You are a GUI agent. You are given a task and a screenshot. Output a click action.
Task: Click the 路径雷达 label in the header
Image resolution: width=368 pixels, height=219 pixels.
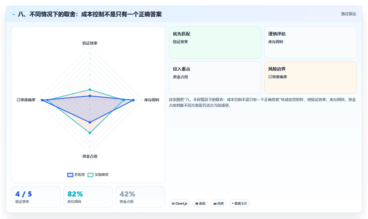pos(348,14)
